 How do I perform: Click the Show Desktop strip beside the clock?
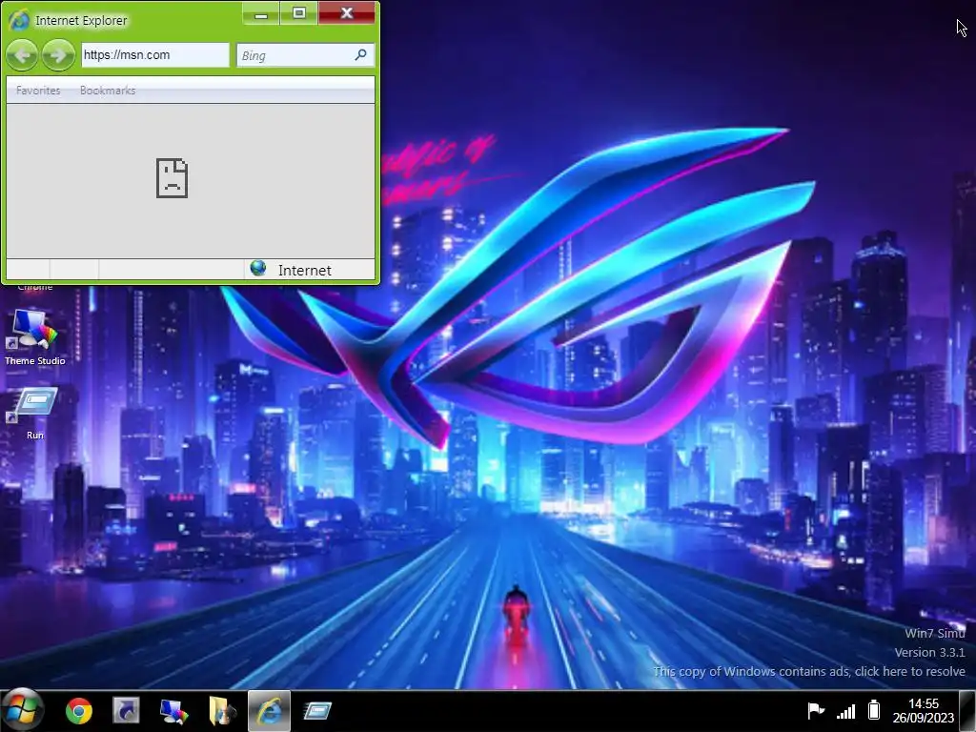pyautogui.click(x=967, y=711)
